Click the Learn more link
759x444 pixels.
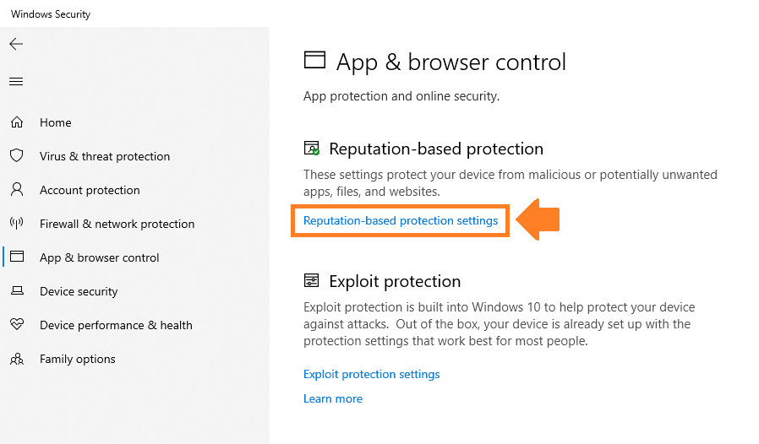333,398
